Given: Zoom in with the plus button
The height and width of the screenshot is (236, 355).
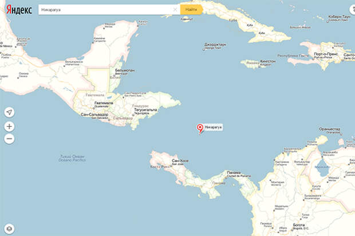Looking at the screenshot, I should [9, 126].
